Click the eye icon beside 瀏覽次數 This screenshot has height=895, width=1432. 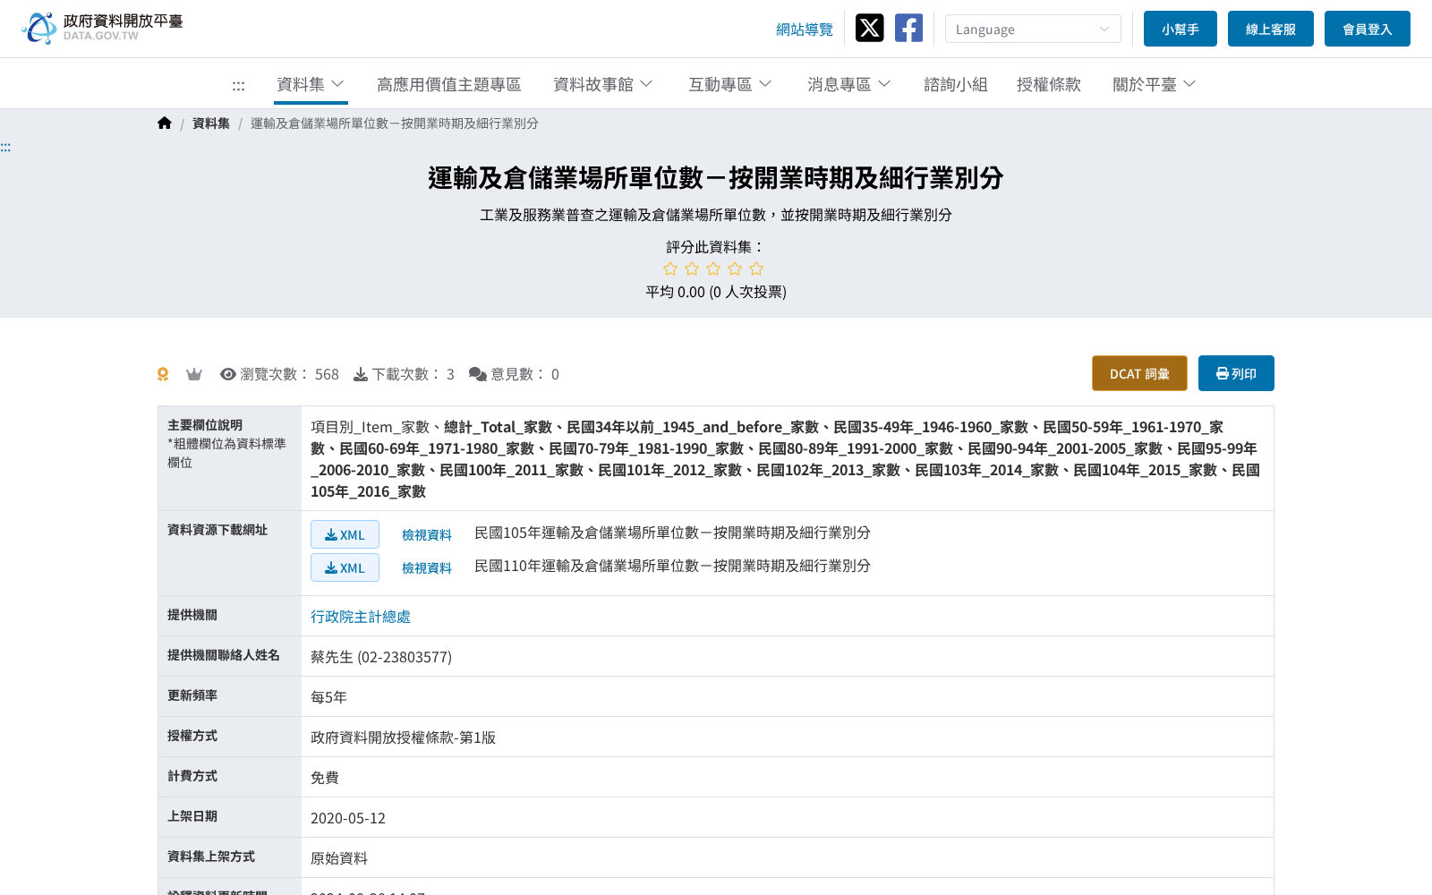[x=228, y=374]
